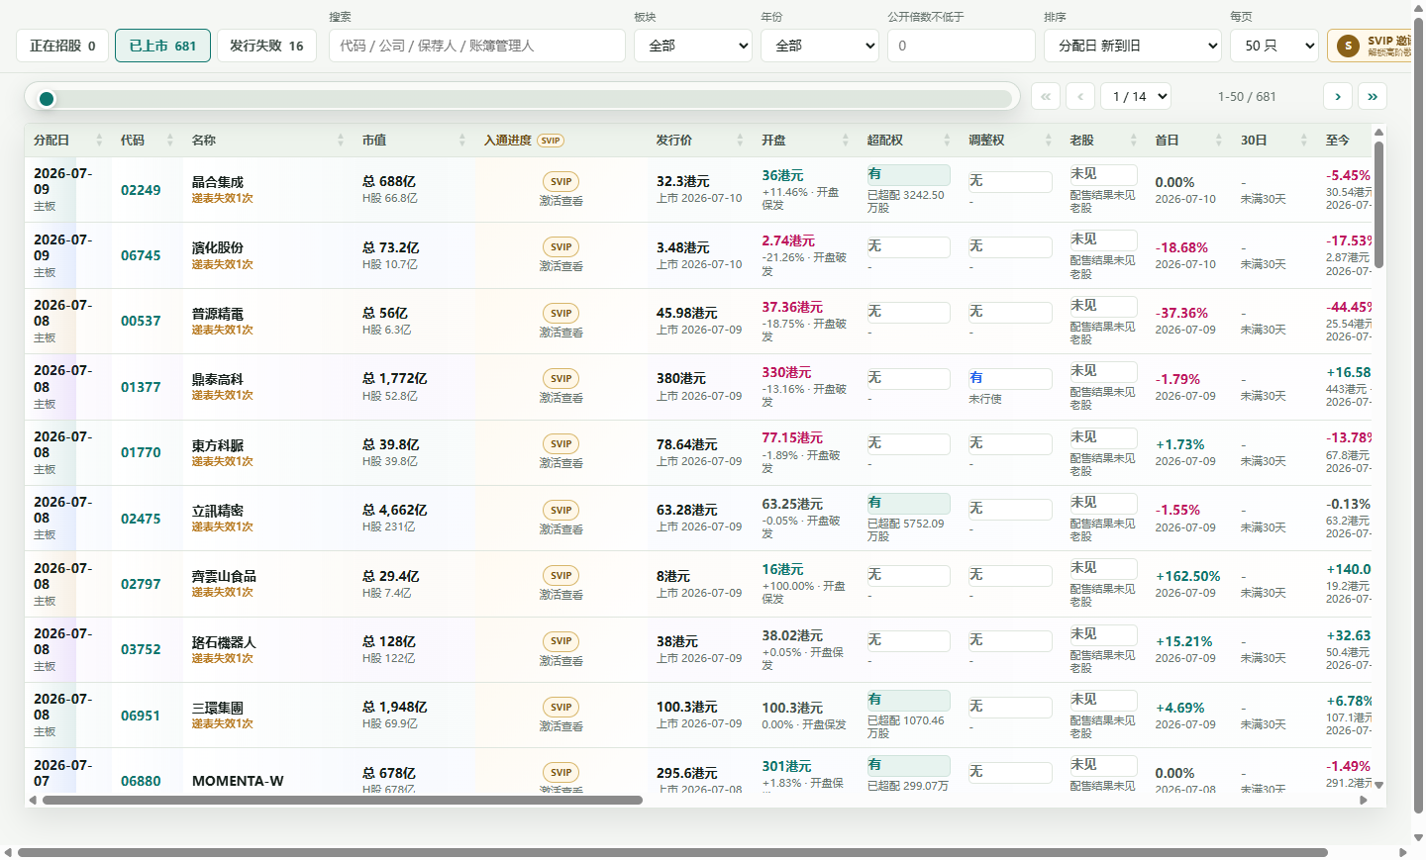Go to first page with double-left arrow
This screenshot has width=1426, height=860.
[1046, 96]
